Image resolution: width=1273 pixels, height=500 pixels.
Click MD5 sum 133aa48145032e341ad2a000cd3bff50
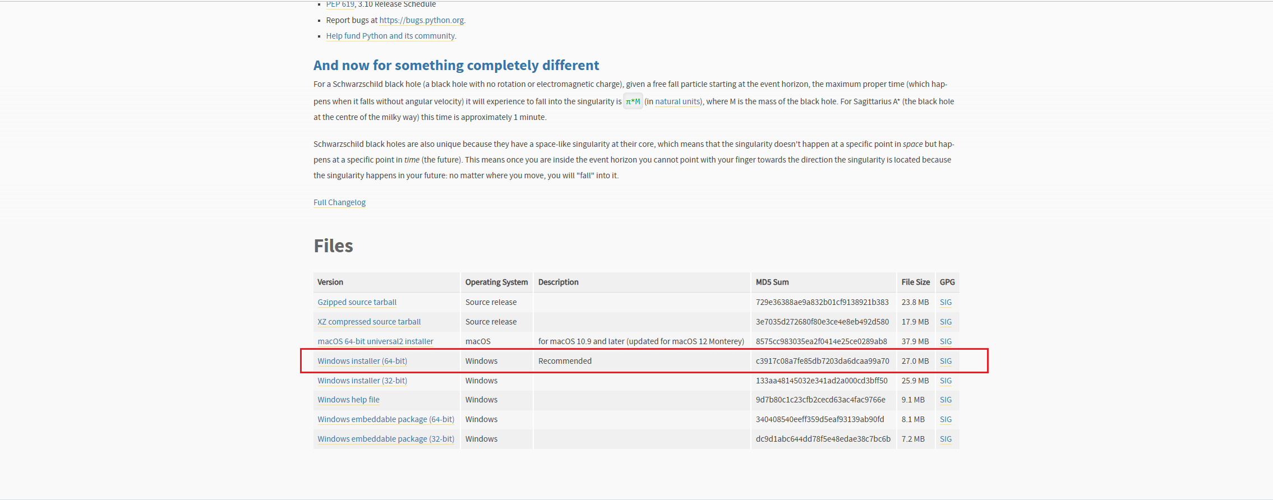822,381
